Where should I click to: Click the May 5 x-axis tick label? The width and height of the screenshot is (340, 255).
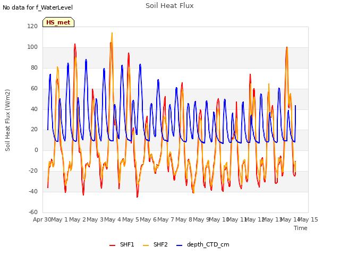point(131,219)
